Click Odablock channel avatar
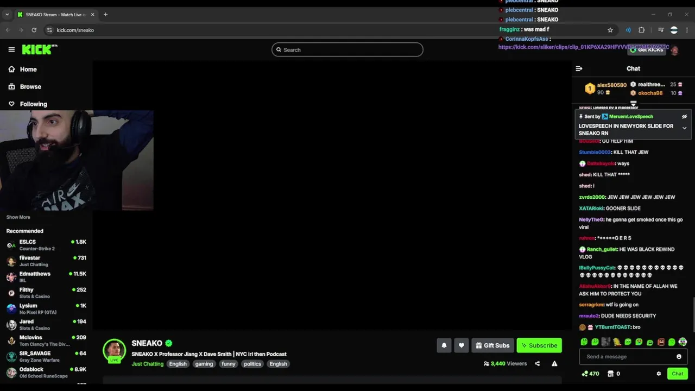This screenshot has width=695, height=391. click(x=11, y=373)
